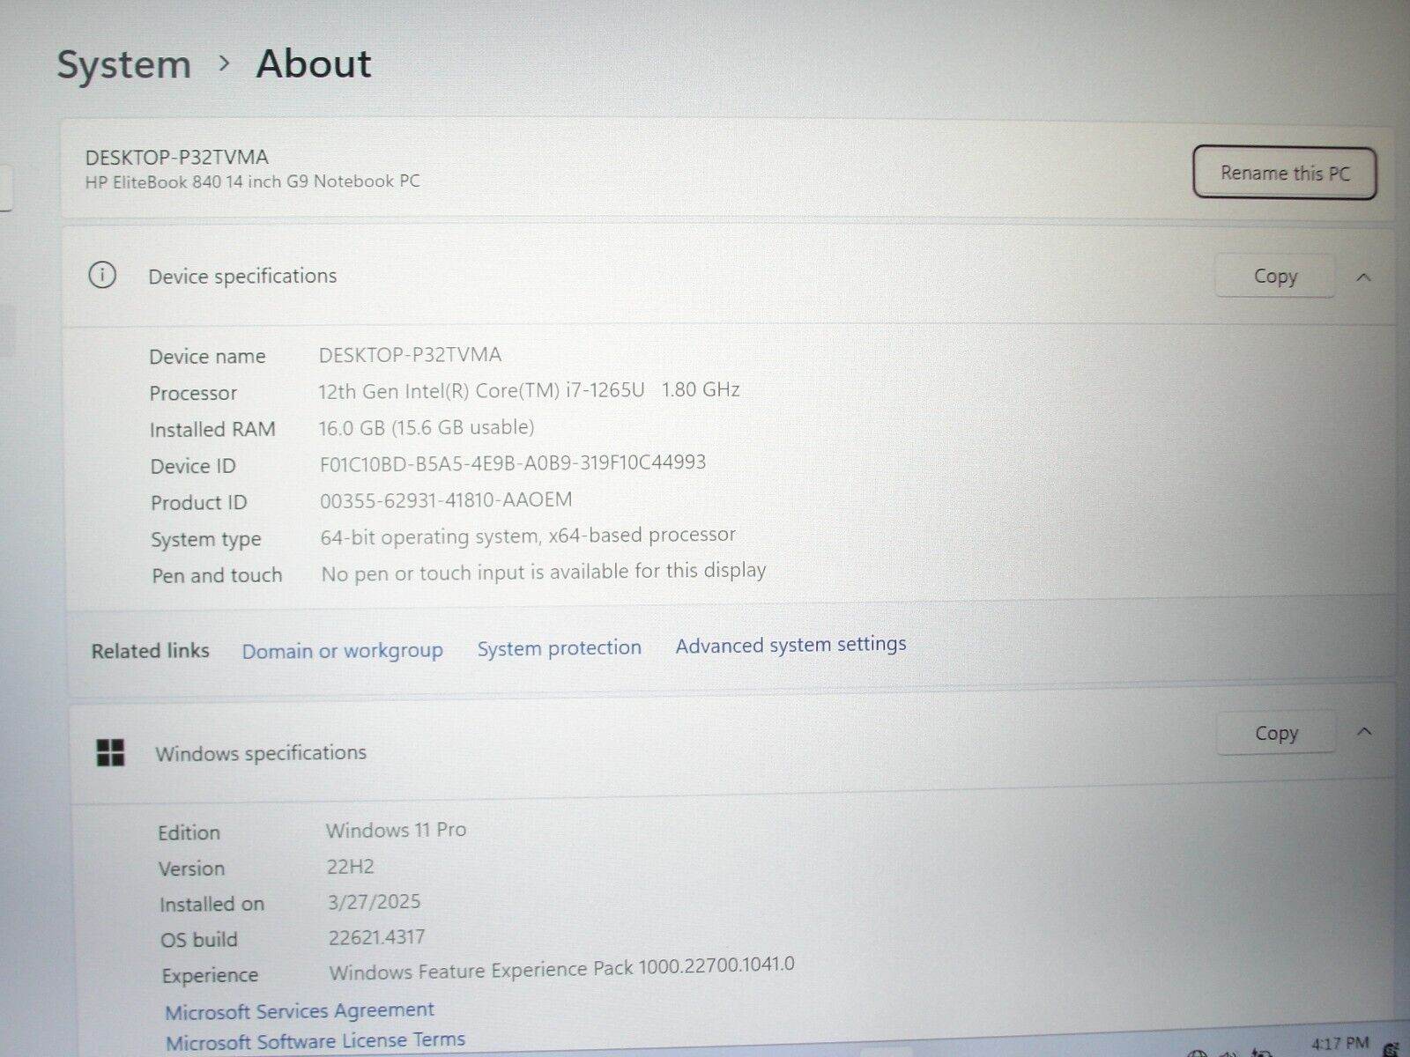Click the taskbar clock showing 4:17 PM
The height and width of the screenshot is (1057, 1410).
pyautogui.click(x=1339, y=1044)
